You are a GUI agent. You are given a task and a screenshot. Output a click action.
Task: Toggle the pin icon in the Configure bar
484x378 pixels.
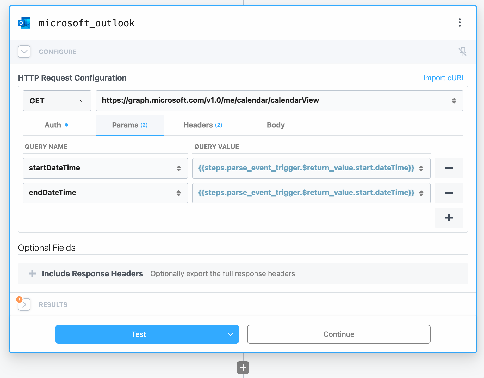point(462,52)
